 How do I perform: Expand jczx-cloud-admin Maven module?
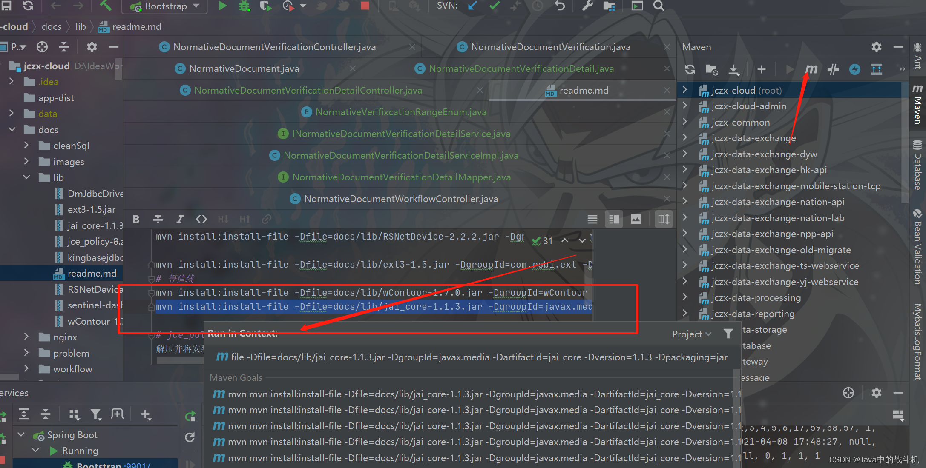[684, 106]
